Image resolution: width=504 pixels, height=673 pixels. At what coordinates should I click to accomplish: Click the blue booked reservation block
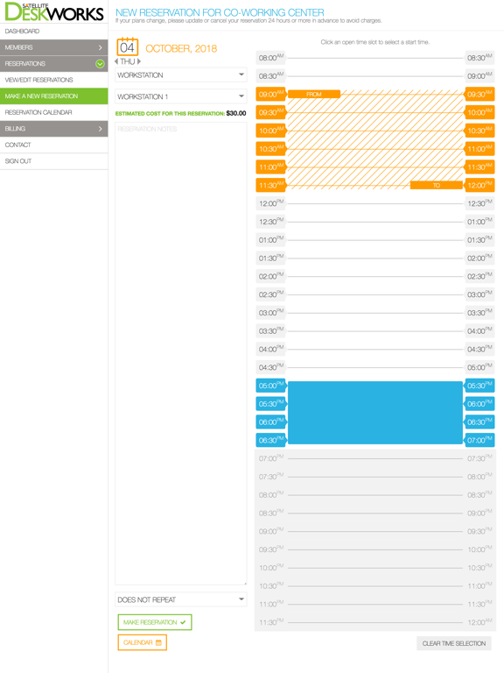375,413
